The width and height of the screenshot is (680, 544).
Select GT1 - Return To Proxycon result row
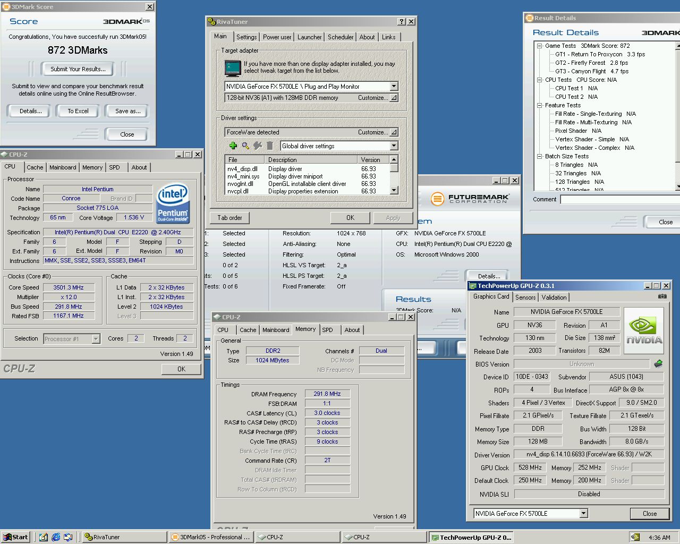[x=600, y=54]
